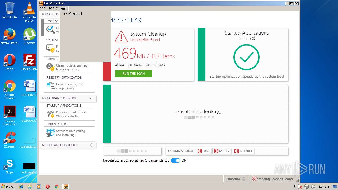Select the Private data cleanup icon
This screenshot has height=190, width=338.
click(x=50, y=67)
